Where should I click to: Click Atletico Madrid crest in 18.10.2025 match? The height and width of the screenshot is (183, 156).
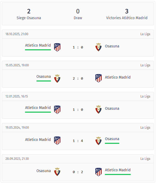(x=57, y=47)
